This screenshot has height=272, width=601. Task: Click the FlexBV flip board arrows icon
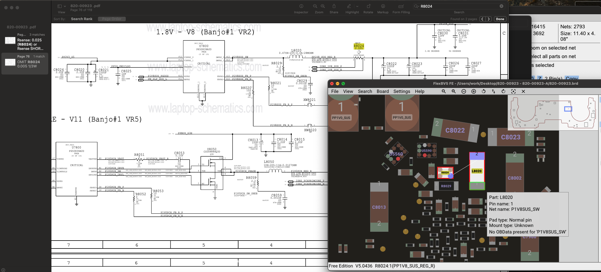[x=493, y=92]
